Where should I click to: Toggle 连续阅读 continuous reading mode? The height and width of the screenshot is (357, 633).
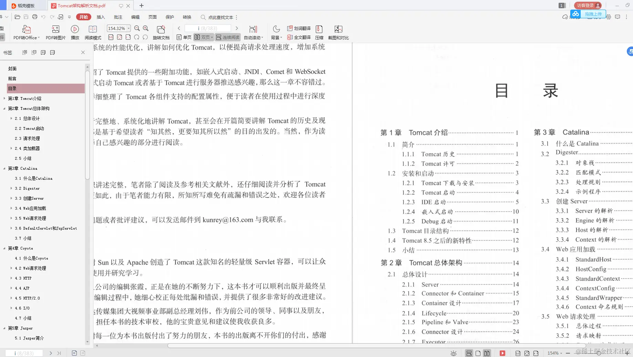coord(228,37)
